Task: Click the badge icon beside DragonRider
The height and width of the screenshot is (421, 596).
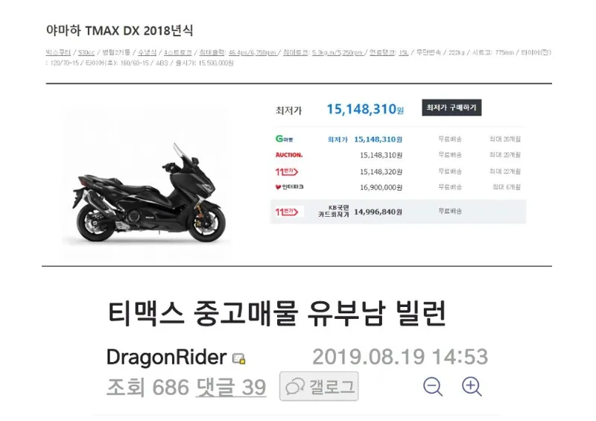Action: coord(238,358)
